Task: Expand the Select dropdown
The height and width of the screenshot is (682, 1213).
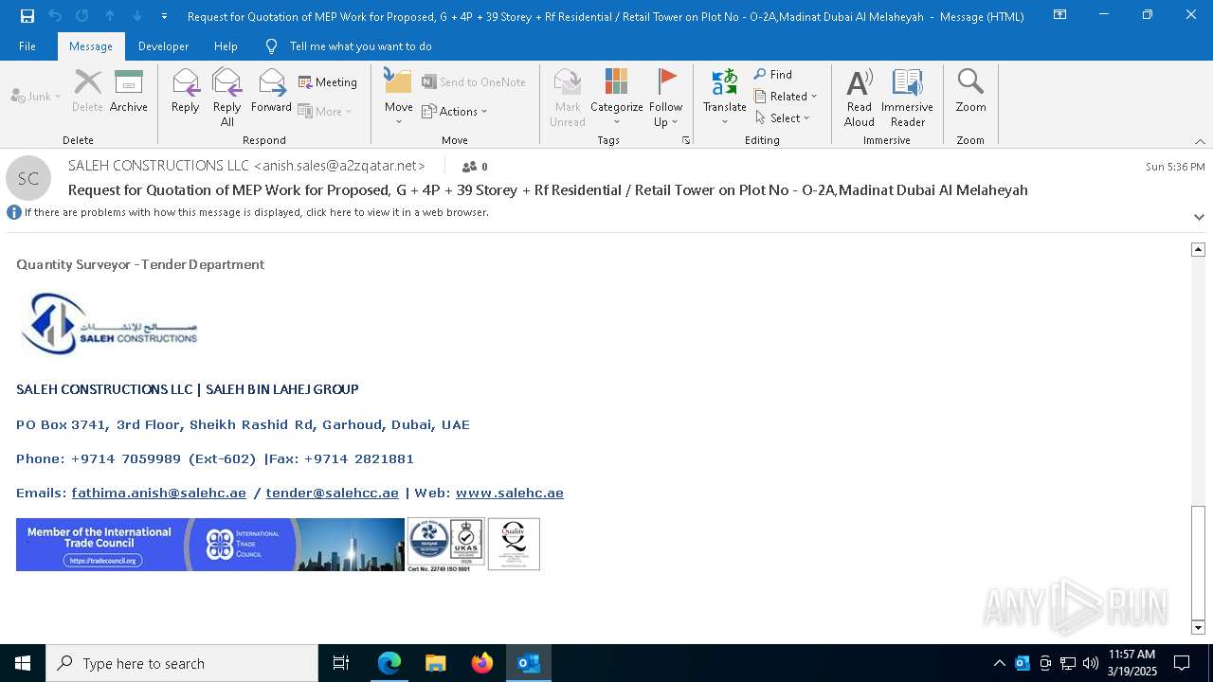Action: [783, 117]
